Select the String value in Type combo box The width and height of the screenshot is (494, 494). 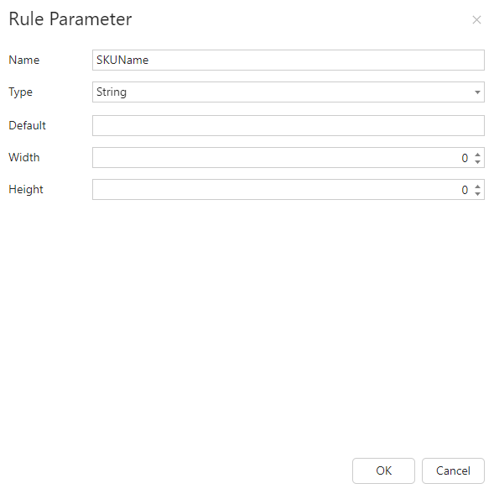[x=112, y=92]
